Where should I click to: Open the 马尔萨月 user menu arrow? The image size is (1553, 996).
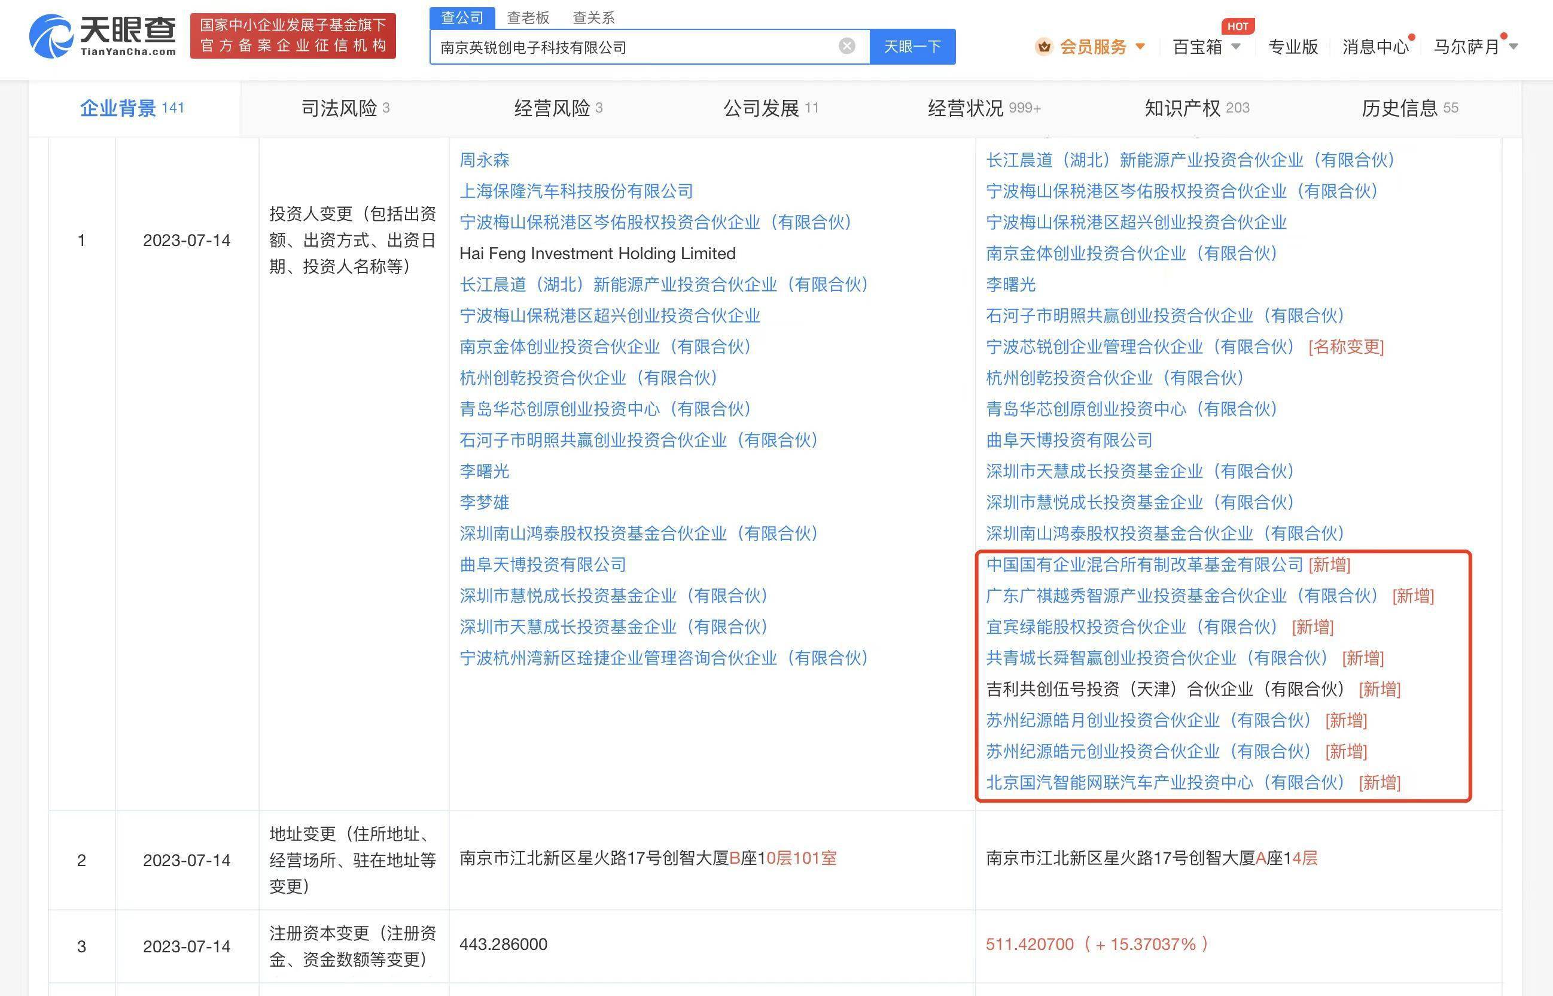(x=1513, y=47)
